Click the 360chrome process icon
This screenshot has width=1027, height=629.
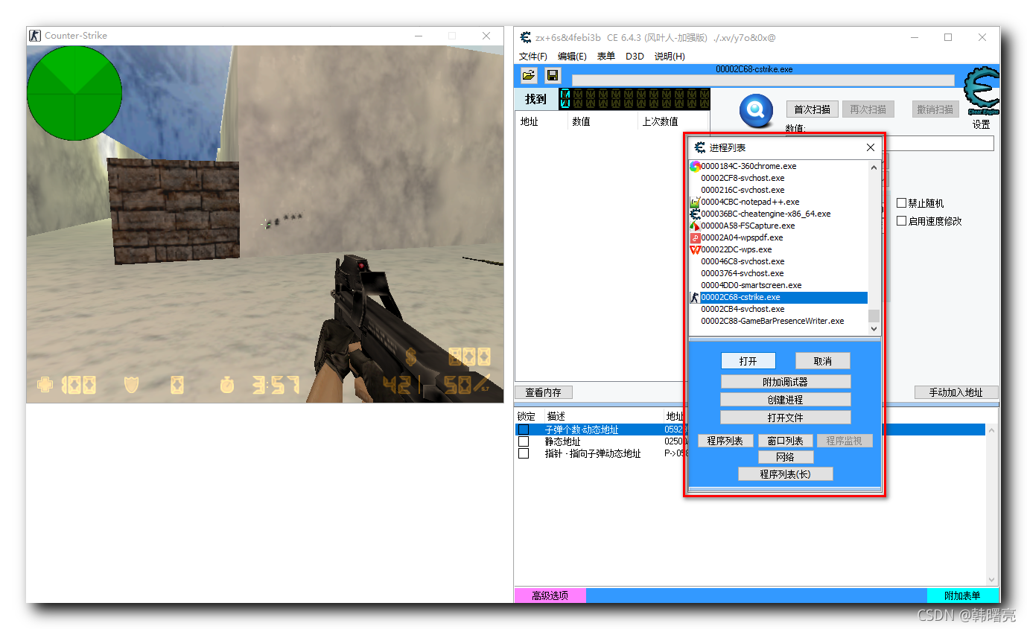[x=695, y=166]
